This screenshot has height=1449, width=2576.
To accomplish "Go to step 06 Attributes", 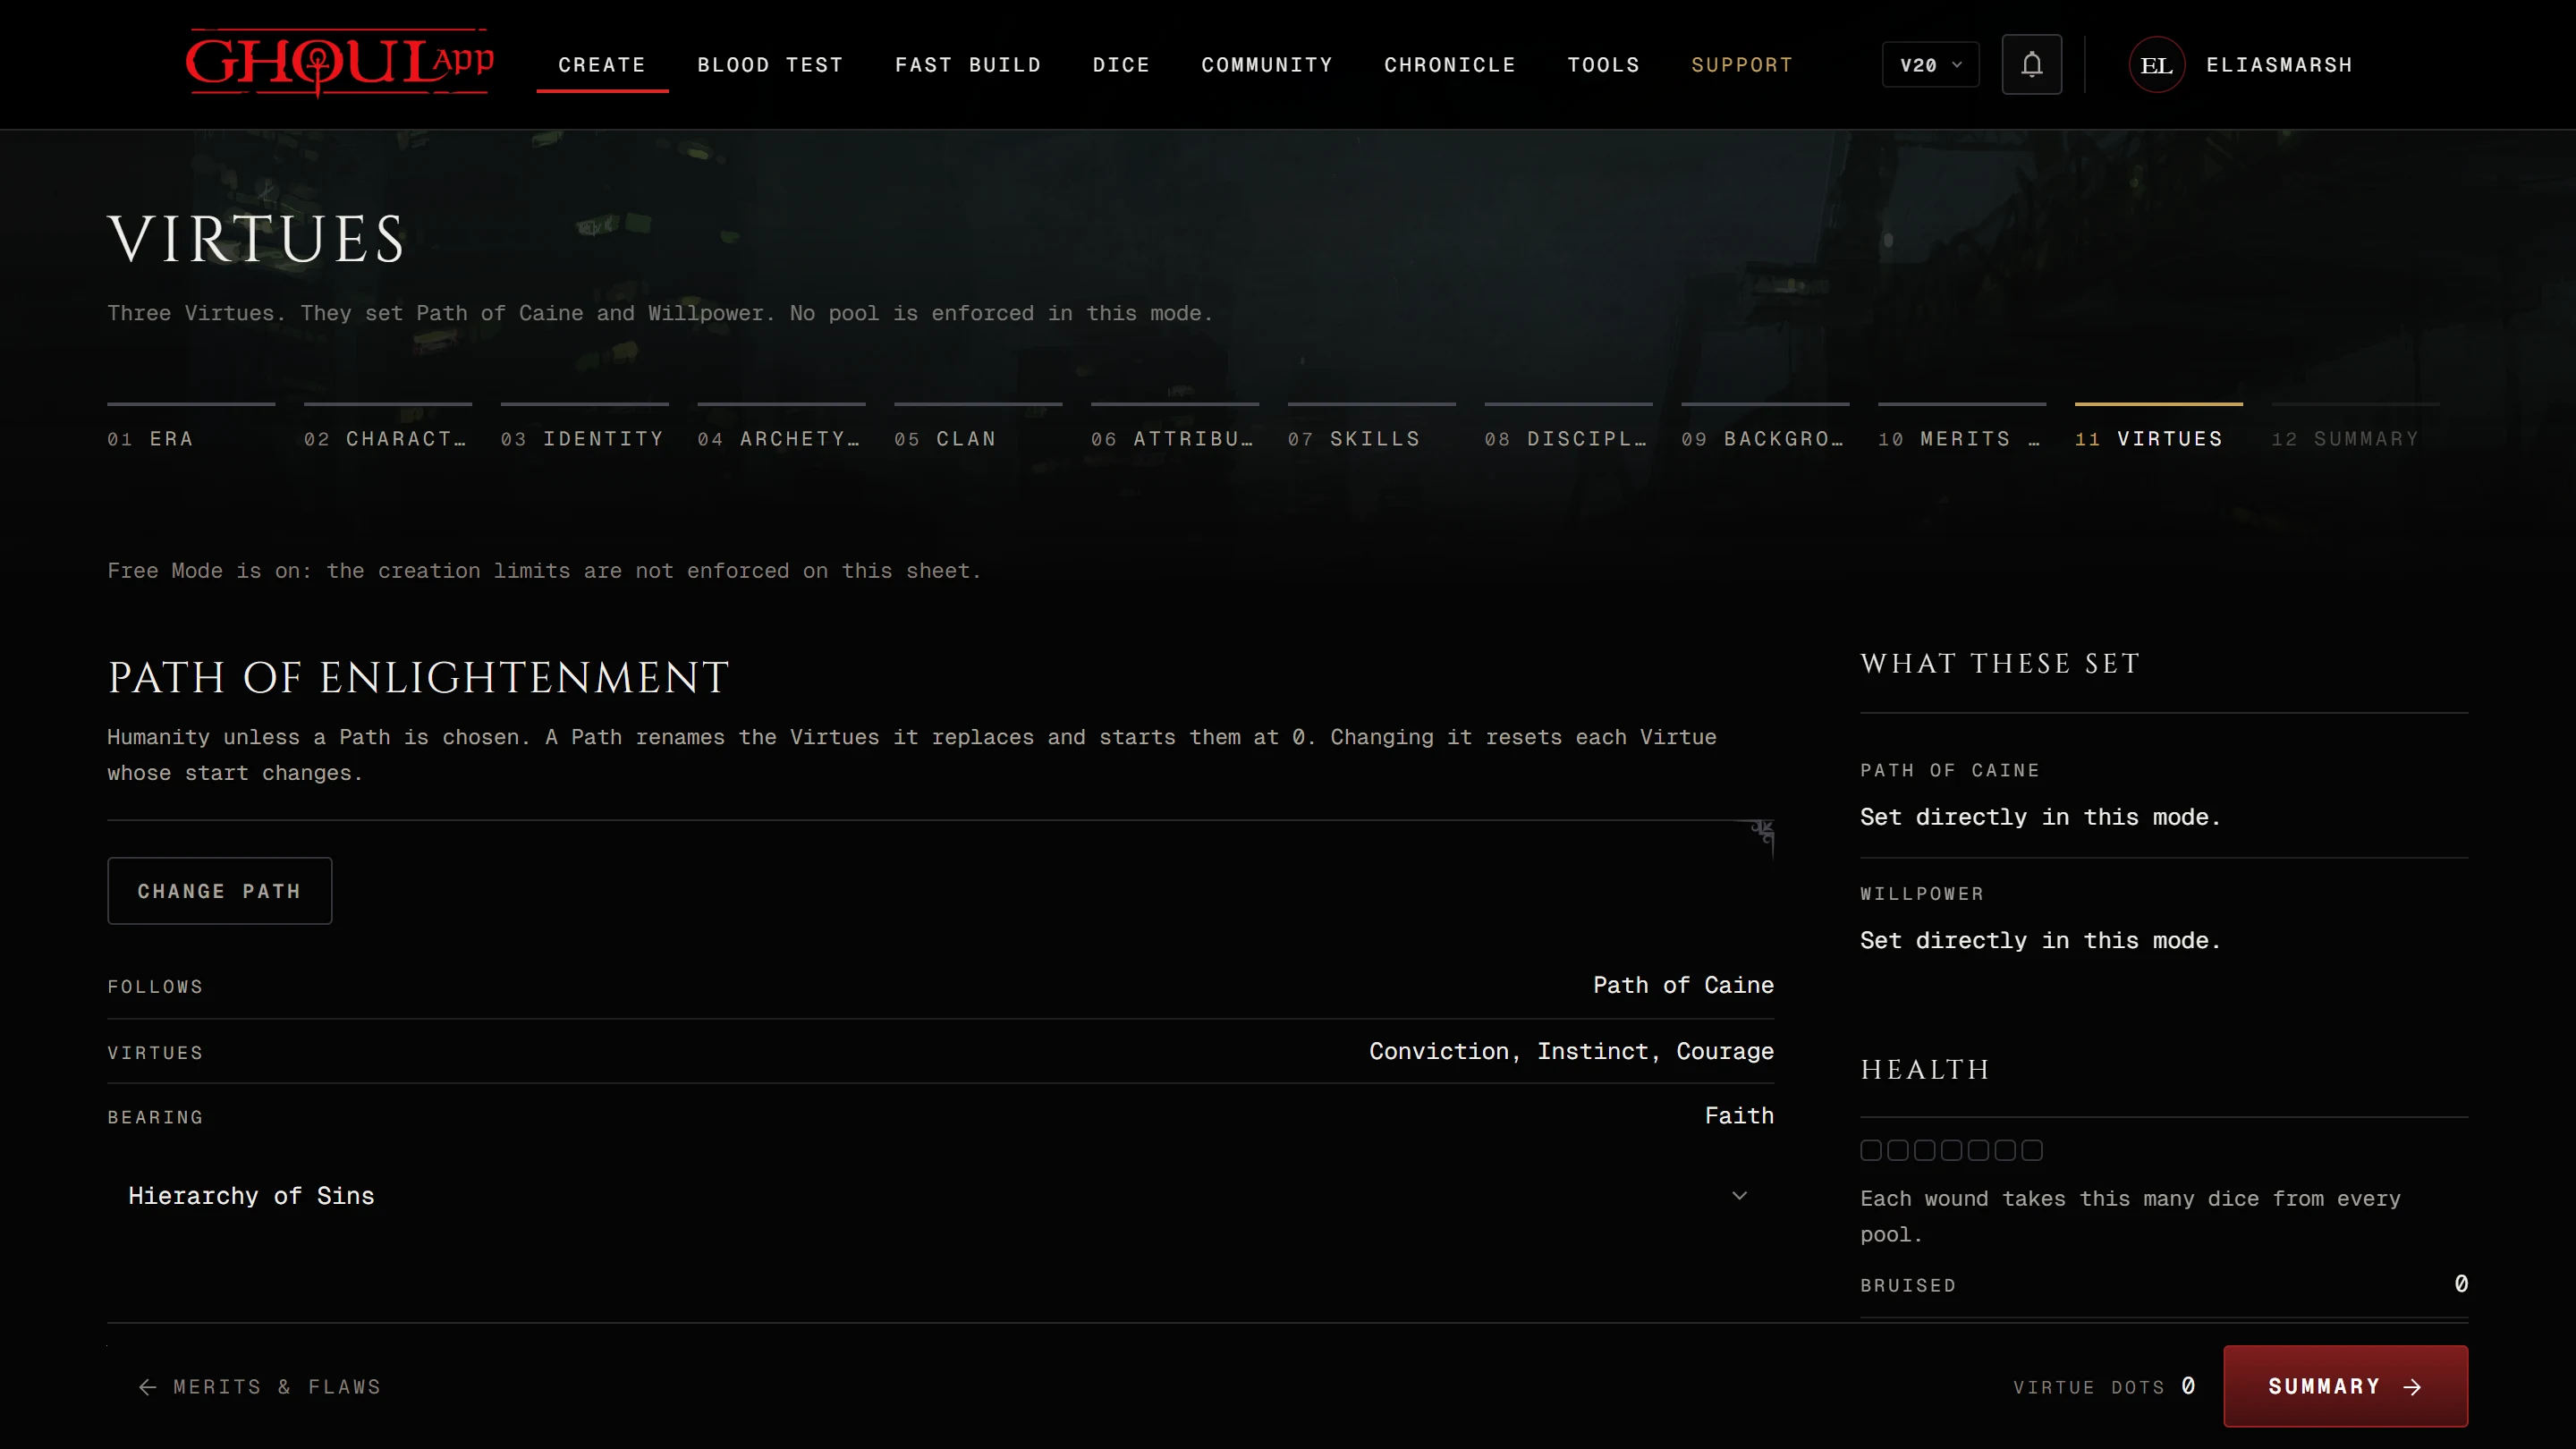I will pyautogui.click(x=1175, y=428).
